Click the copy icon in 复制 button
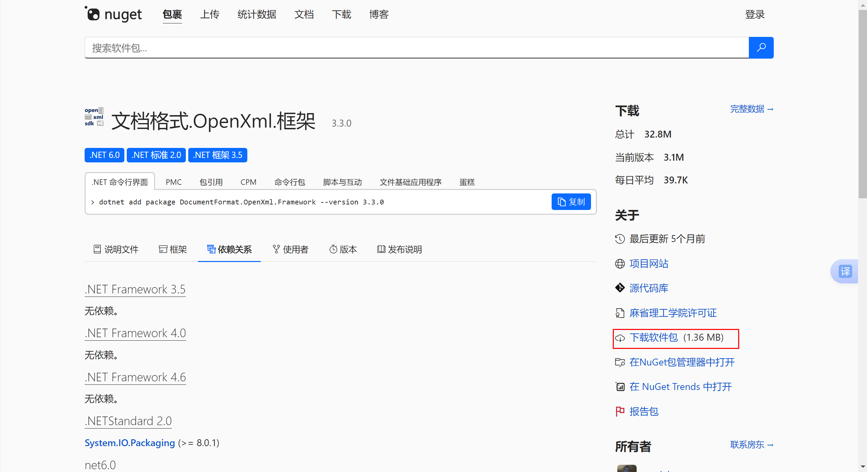The height and width of the screenshot is (472, 867). coord(562,202)
